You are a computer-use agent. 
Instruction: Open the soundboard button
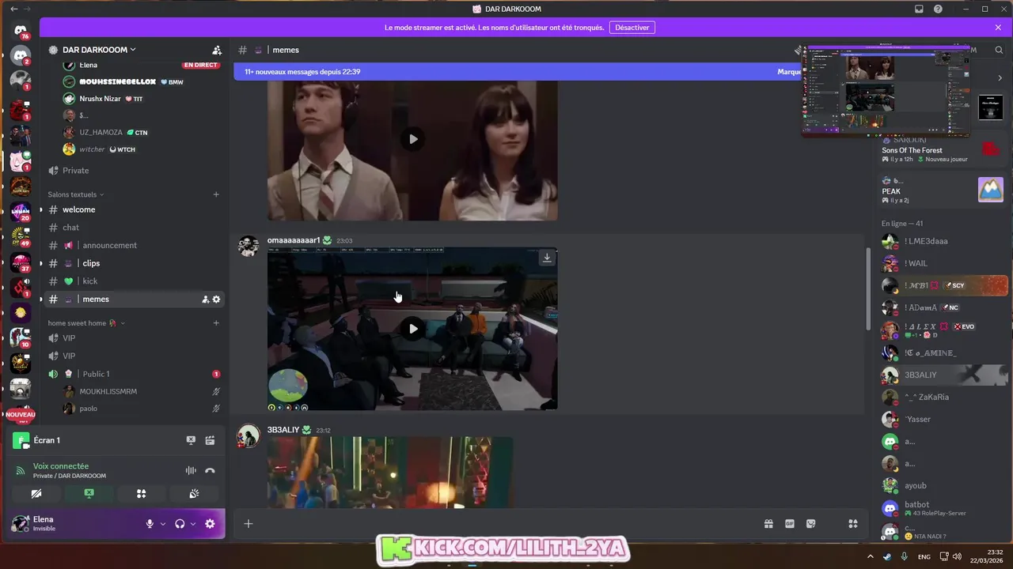(194, 493)
